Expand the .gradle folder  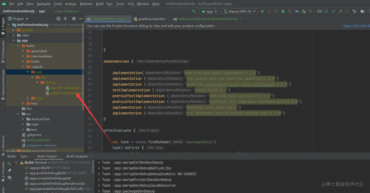(14, 30)
